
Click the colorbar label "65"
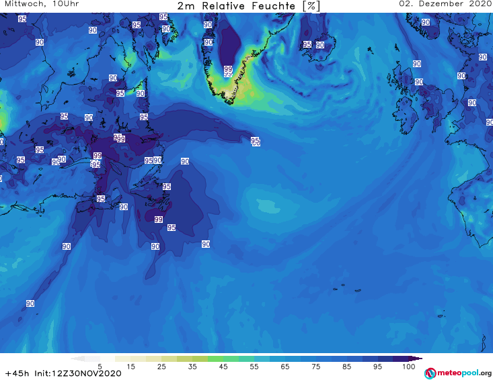point(285,367)
